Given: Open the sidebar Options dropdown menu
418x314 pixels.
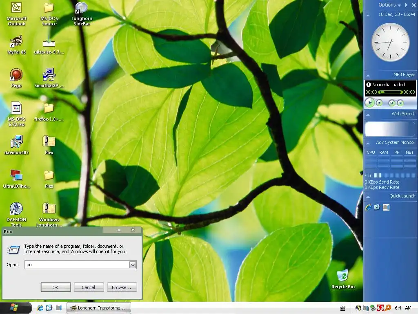Looking at the screenshot, I should [390, 5].
